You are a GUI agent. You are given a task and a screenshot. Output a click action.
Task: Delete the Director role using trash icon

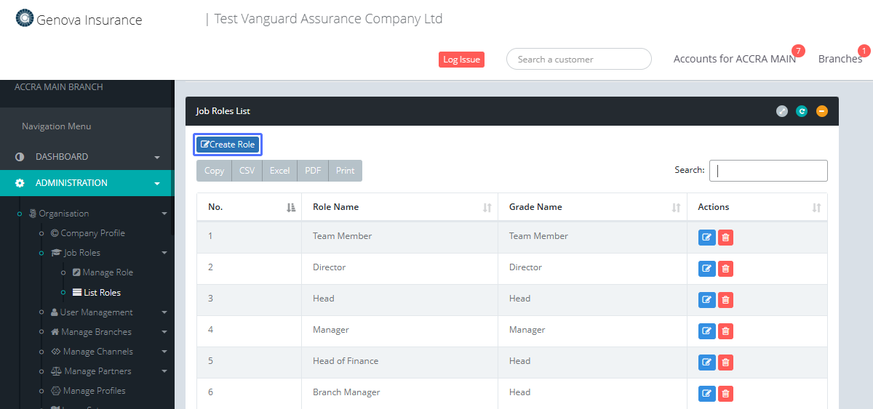725,269
